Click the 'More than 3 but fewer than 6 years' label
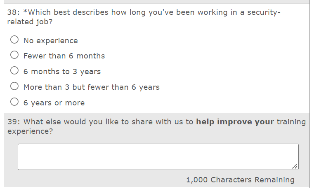This screenshot has height=191, width=314. point(91,87)
